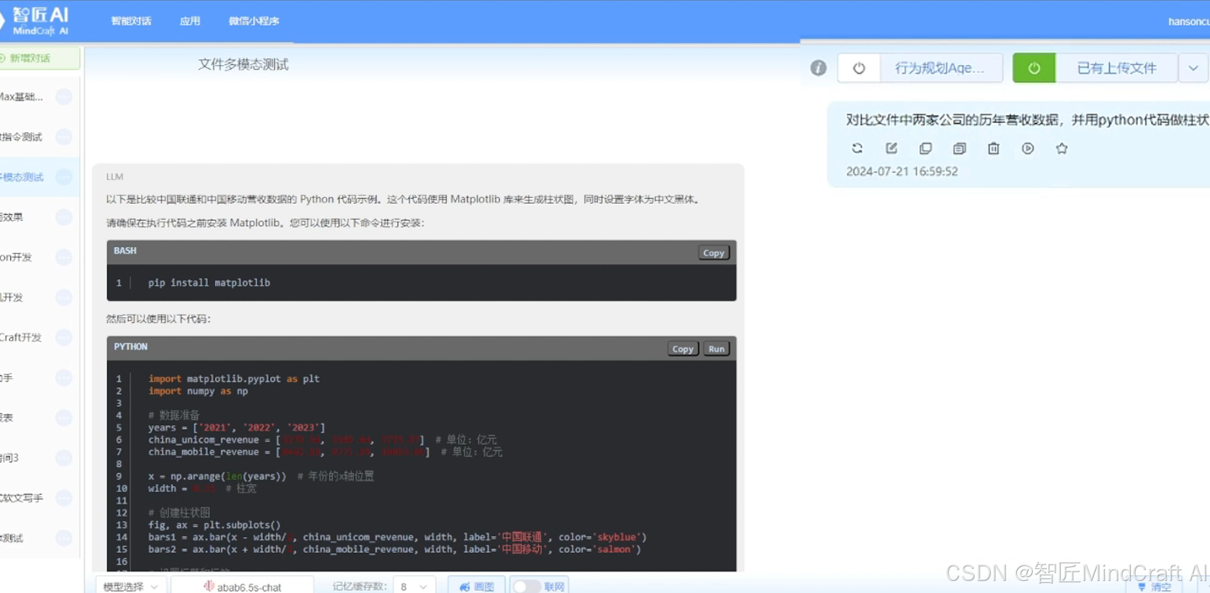Expand the chevron next to 已有上传文件
Screen dimensions: 1210x593
(1193, 68)
